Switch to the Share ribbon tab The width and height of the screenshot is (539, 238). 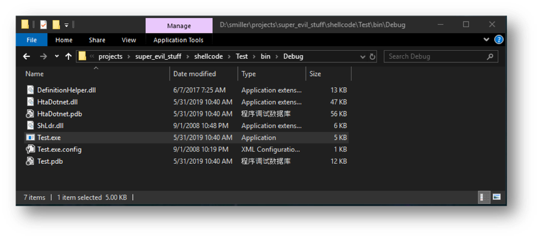[97, 40]
